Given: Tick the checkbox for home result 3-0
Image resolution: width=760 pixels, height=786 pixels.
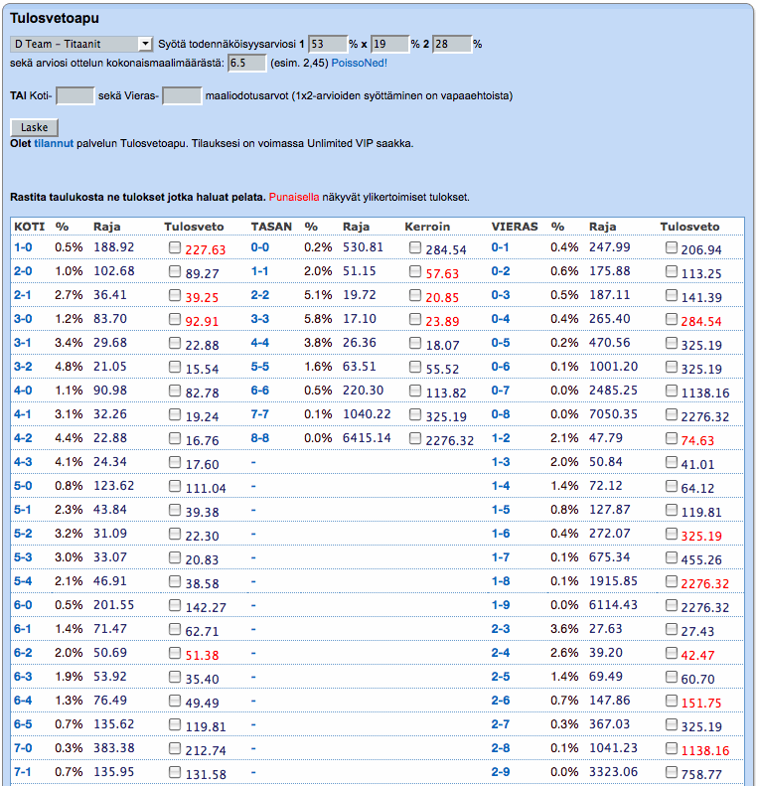Looking at the screenshot, I should point(175,319).
